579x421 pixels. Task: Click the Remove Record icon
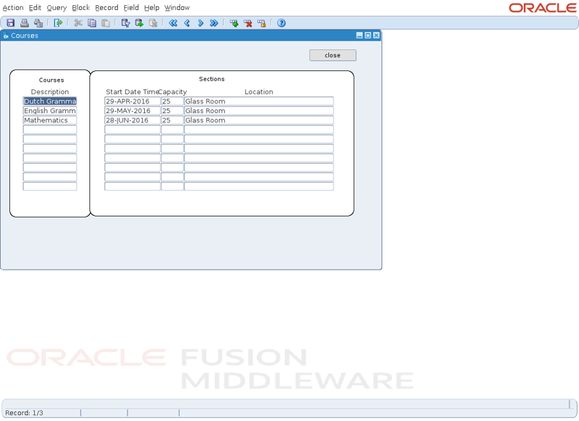coord(248,23)
